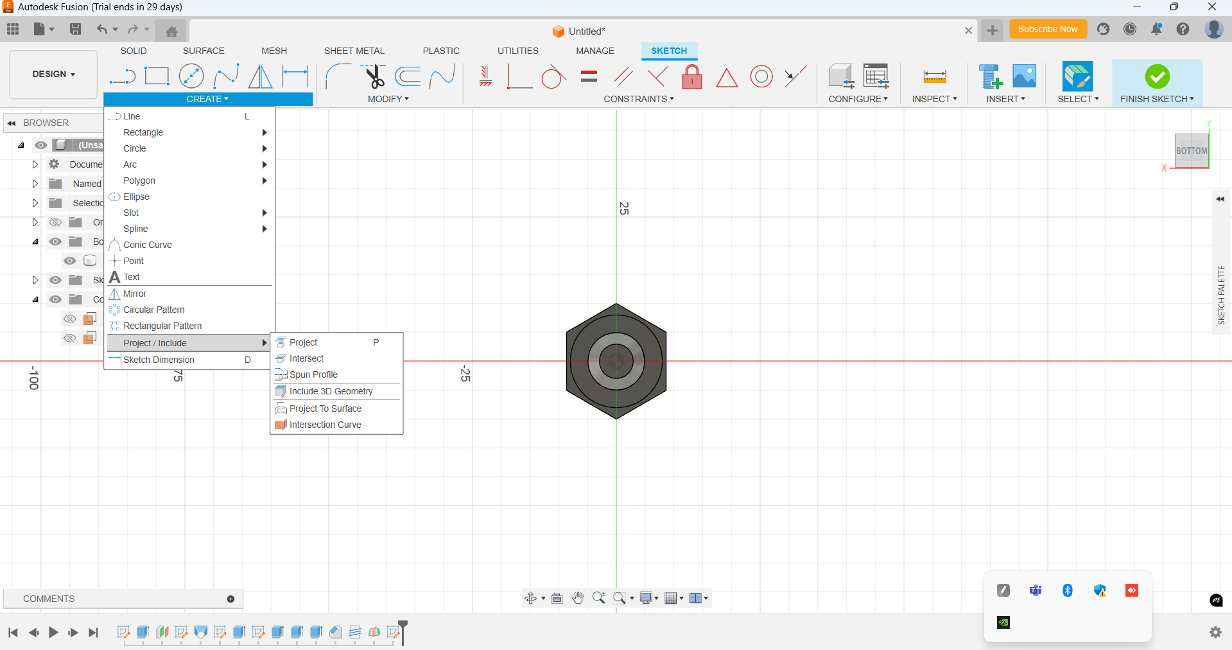Play the timeline history

pos(53,633)
